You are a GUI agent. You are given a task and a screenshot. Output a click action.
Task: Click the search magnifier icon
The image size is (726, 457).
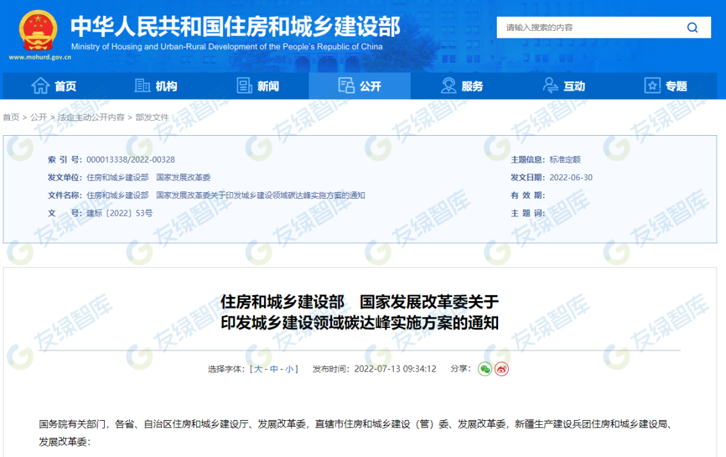(x=692, y=28)
